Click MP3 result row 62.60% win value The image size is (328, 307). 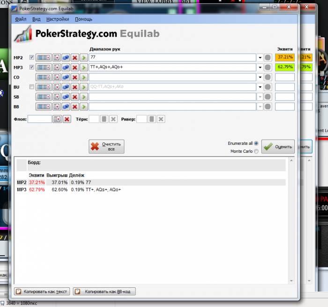pyautogui.click(x=60, y=190)
